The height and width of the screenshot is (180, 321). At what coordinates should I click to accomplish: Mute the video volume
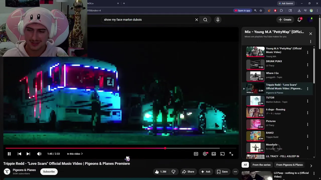[x=39, y=154]
